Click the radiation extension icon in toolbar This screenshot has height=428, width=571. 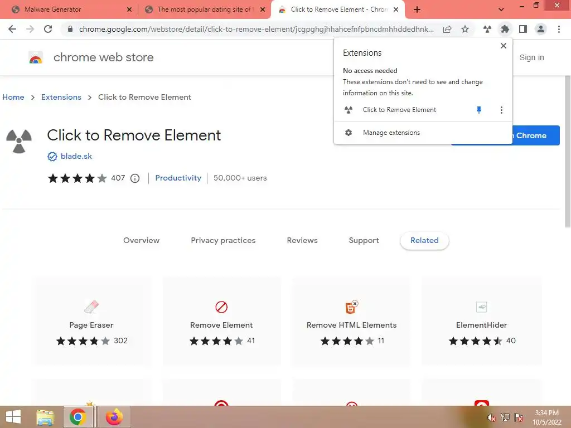pos(487,29)
